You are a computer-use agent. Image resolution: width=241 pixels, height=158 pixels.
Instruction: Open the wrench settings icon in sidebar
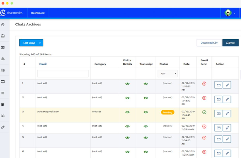3,127
